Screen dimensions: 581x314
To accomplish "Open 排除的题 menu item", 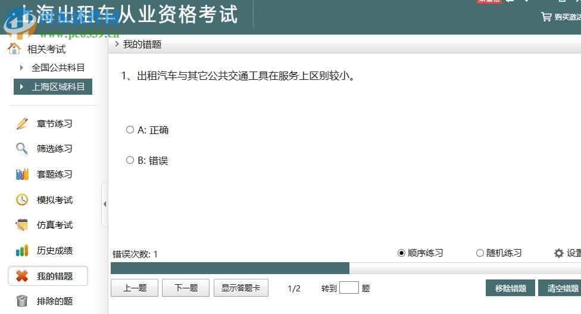I will pyautogui.click(x=55, y=301).
